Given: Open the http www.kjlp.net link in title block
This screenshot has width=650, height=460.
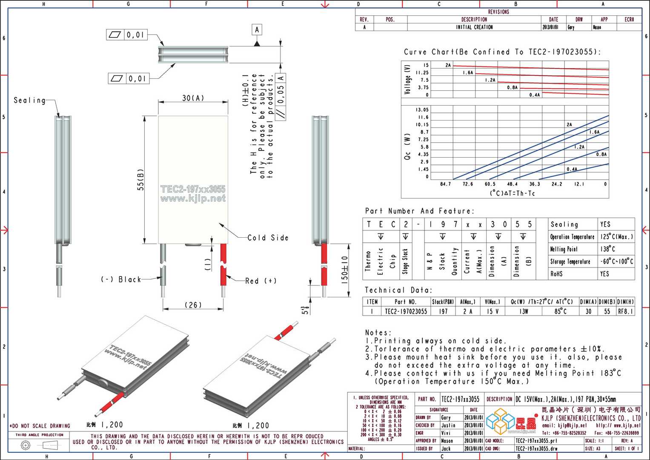Looking at the screenshot, I should coord(618,425).
